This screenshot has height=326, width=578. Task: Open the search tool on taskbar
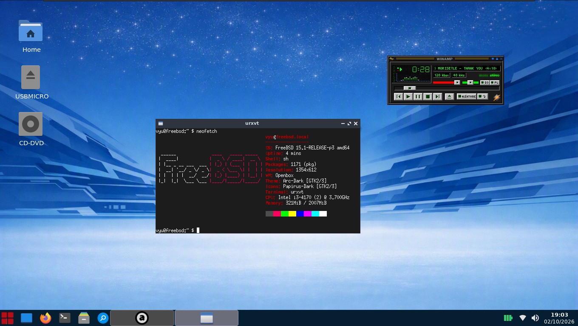click(x=103, y=318)
